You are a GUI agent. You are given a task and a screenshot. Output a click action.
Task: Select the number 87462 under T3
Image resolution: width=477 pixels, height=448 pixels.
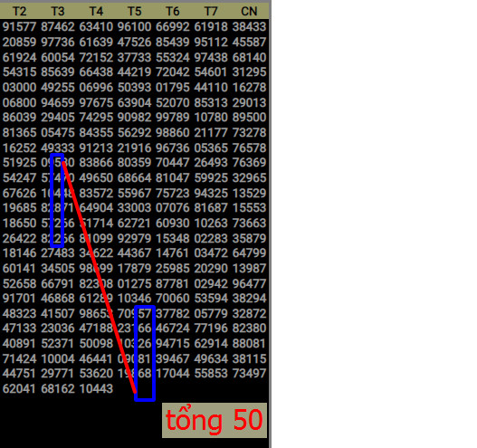tap(58, 27)
